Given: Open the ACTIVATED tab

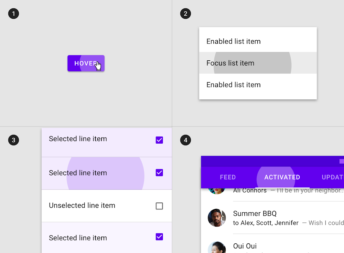Looking at the screenshot, I should [282, 177].
